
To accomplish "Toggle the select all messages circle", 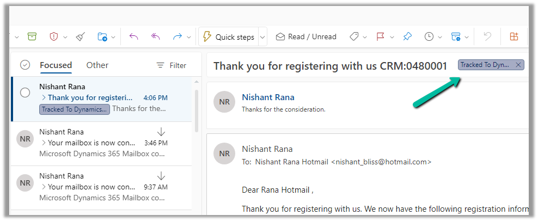I will pyautogui.click(x=25, y=65).
